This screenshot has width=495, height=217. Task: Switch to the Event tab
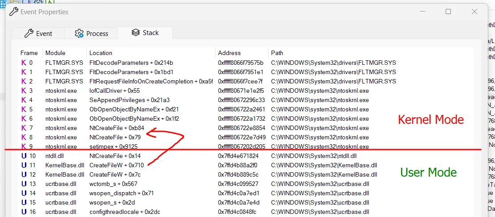[38, 33]
